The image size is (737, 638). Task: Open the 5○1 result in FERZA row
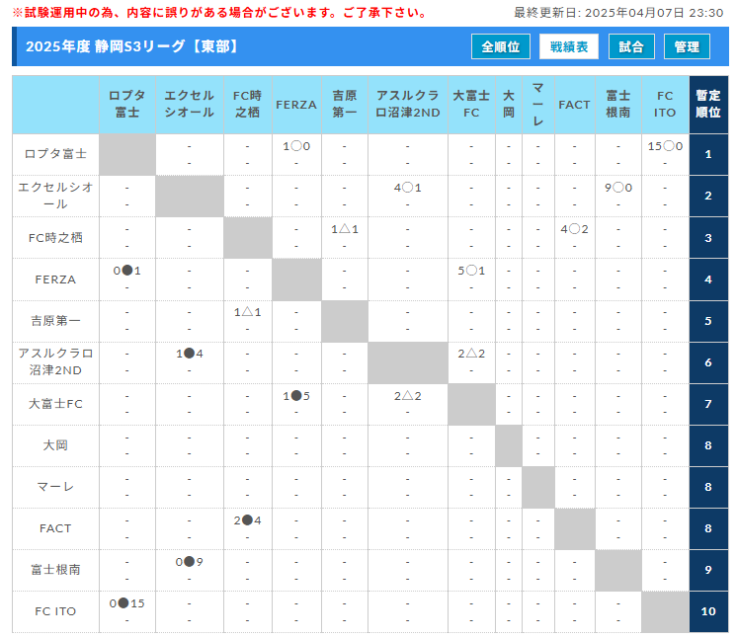click(x=471, y=271)
